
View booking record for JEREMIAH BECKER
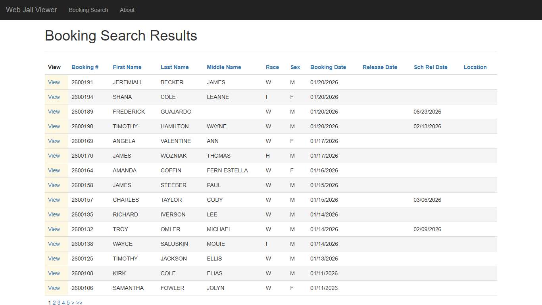54,82
